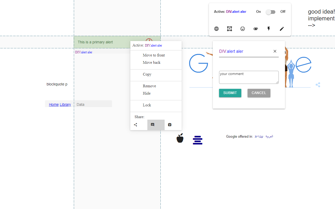Click the share icon in context menu
Viewport: 335px width, 209px height.
pos(136,125)
